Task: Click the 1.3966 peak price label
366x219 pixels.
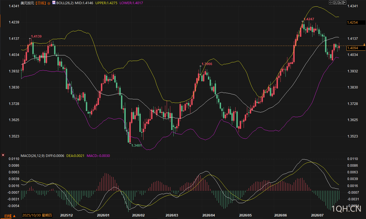Action: pyautogui.click(x=207, y=64)
